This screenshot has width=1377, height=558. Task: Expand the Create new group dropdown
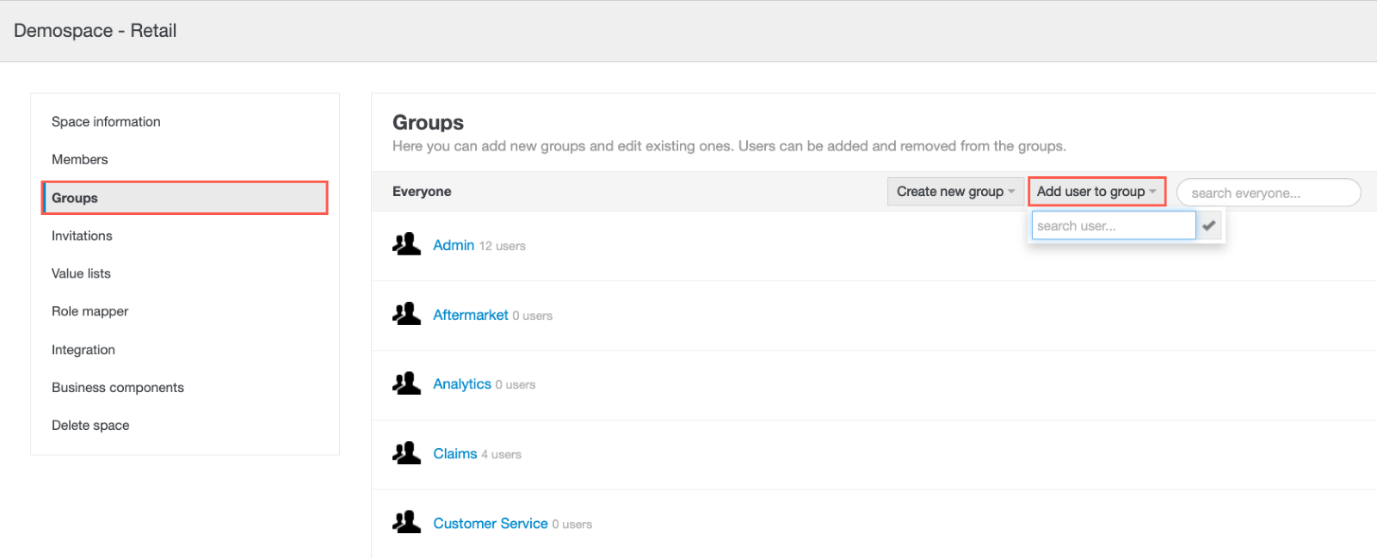point(955,192)
